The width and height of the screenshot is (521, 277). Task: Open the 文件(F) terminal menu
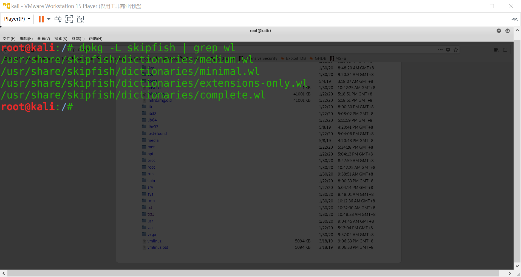(9, 39)
